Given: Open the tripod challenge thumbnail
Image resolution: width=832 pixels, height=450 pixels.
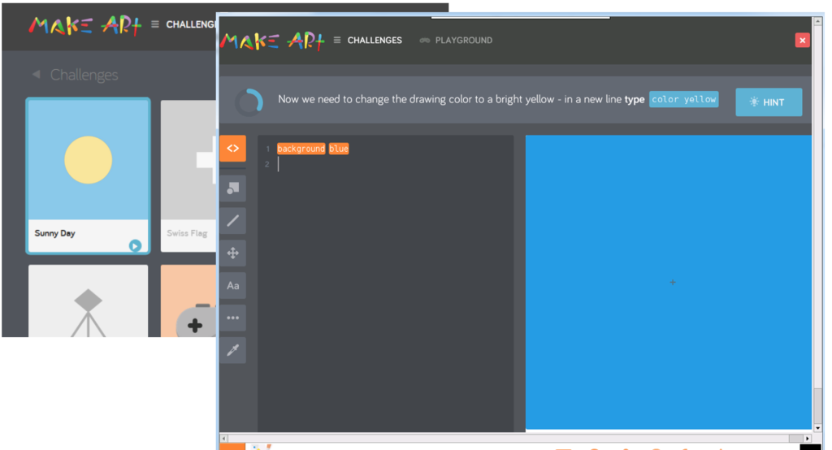Looking at the screenshot, I should 88,301.
